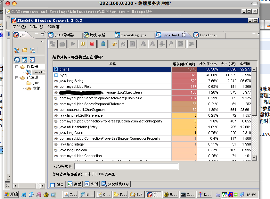This screenshot has width=270, height=199.
Task: Click the grey printer toolbar icon
Action: click(62, 44)
